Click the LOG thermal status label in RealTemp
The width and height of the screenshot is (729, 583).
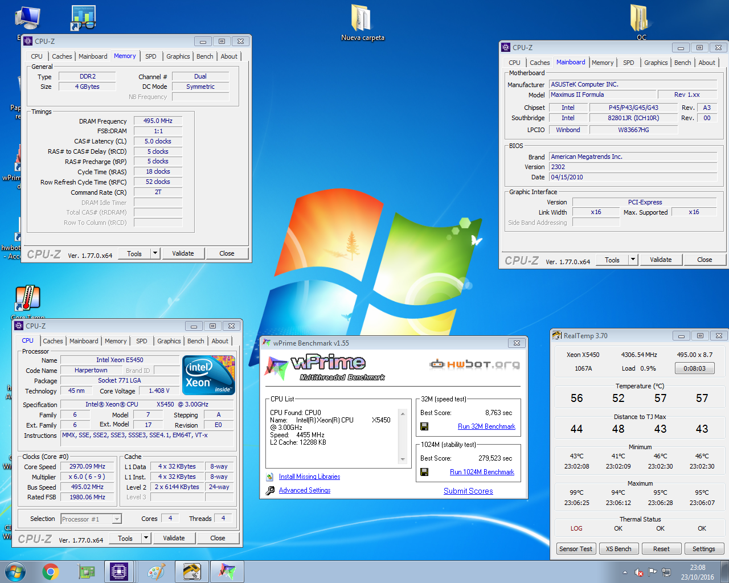(576, 528)
